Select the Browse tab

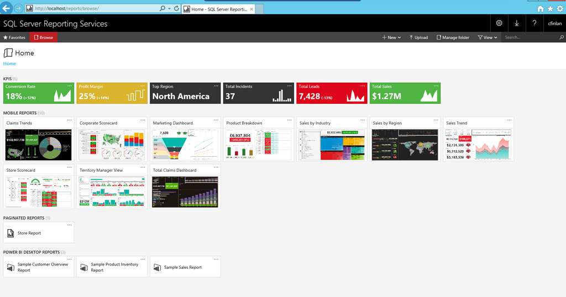43,38
